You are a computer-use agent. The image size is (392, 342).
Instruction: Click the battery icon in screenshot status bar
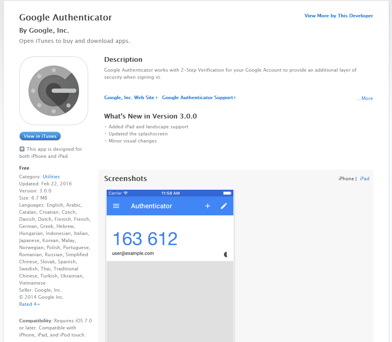(227, 193)
